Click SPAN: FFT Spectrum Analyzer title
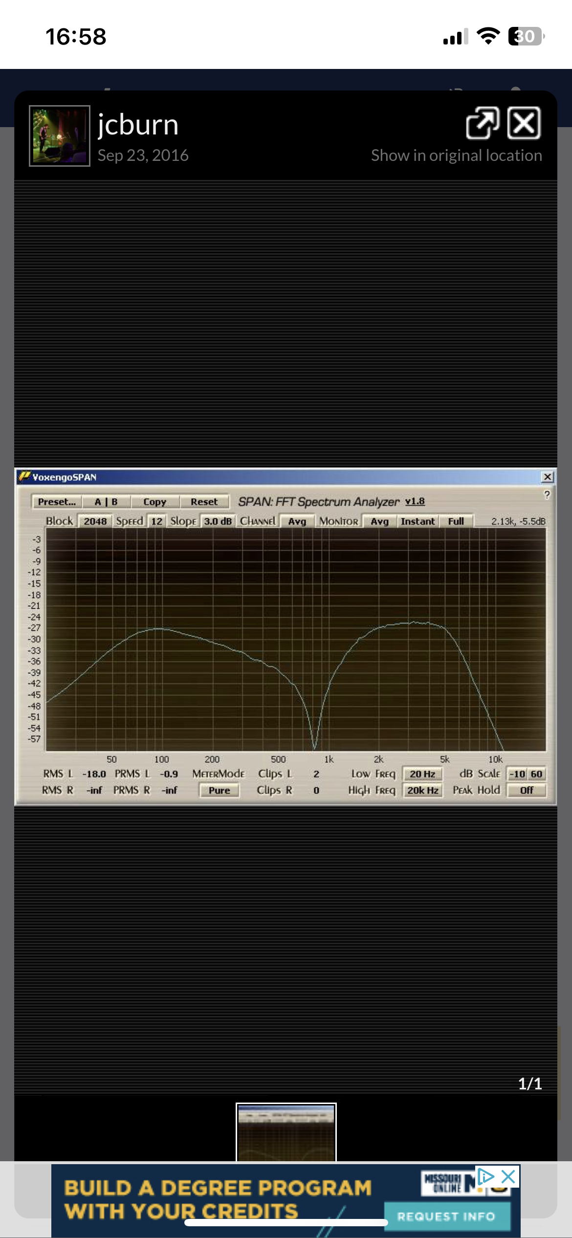Screen dimensions: 572x1238 (319, 502)
